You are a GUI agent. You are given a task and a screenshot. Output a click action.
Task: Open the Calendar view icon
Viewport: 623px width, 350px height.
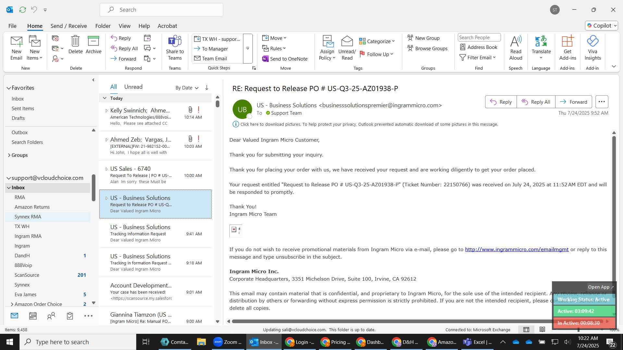click(33, 316)
